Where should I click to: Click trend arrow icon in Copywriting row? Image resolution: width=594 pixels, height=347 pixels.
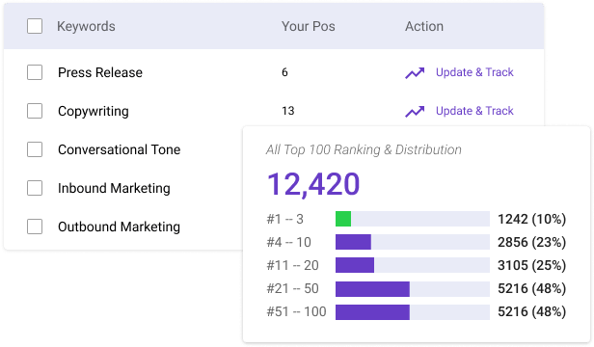click(x=415, y=112)
